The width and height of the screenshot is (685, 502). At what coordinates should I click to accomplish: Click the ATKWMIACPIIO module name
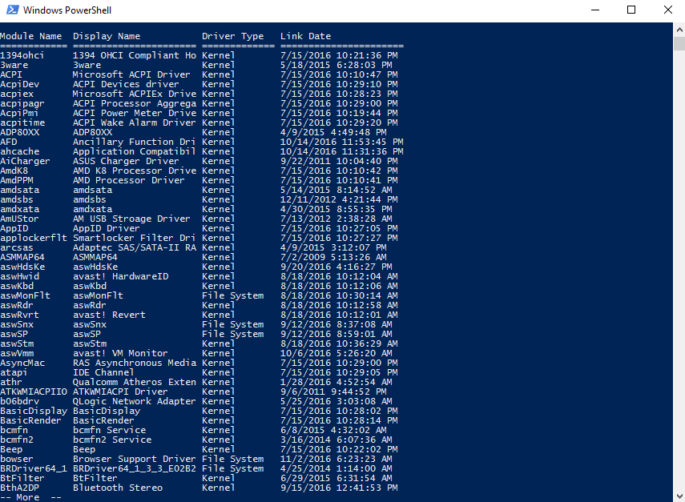[x=34, y=392]
